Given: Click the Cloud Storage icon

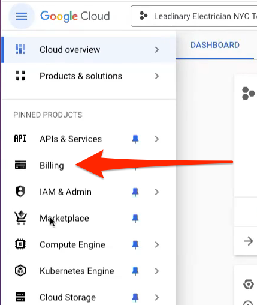Looking at the screenshot, I should [20, 297].
